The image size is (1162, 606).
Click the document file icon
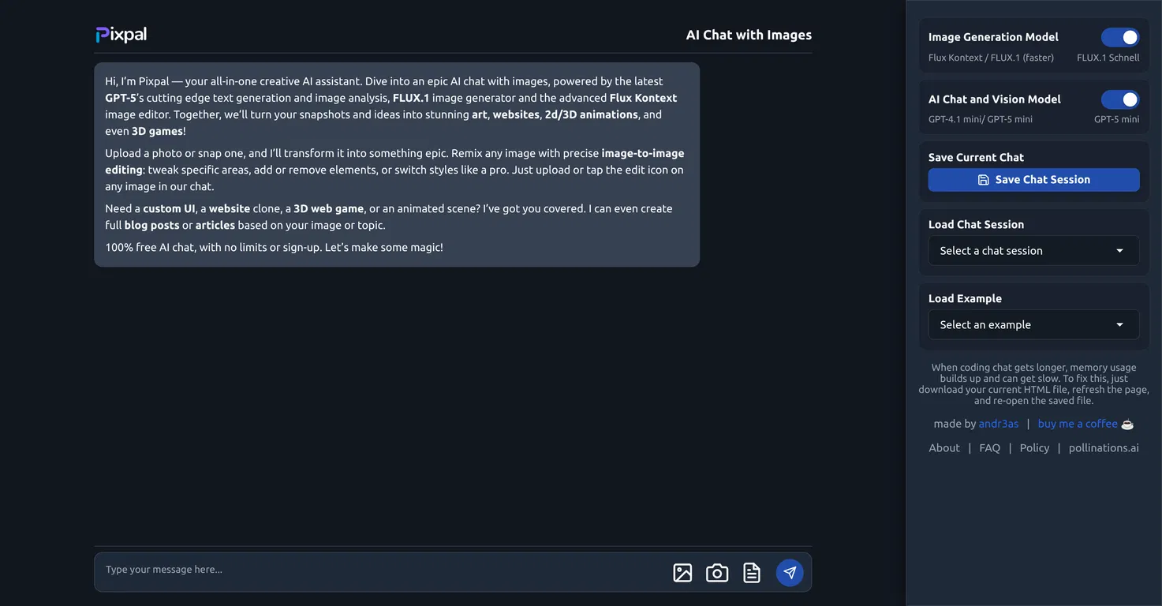pos(752,573)
